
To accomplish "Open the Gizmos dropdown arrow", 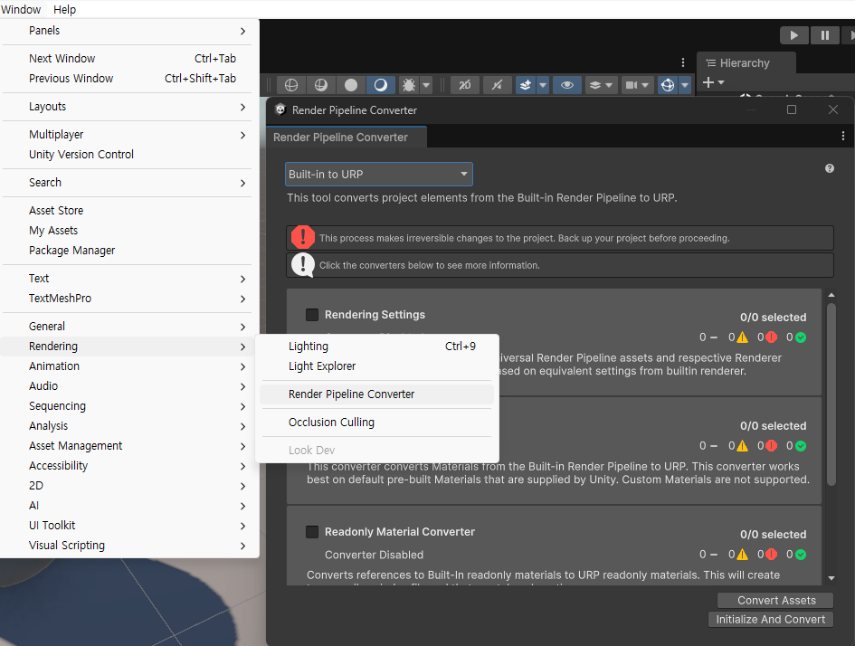I will 685,85.
